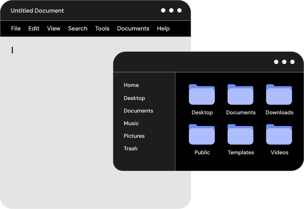The image size is (304, 209).
Task: Open the Public folder icon
Action: (202, 135)
